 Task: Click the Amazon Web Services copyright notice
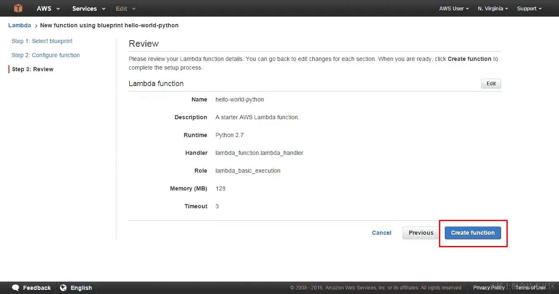point(376,288)
